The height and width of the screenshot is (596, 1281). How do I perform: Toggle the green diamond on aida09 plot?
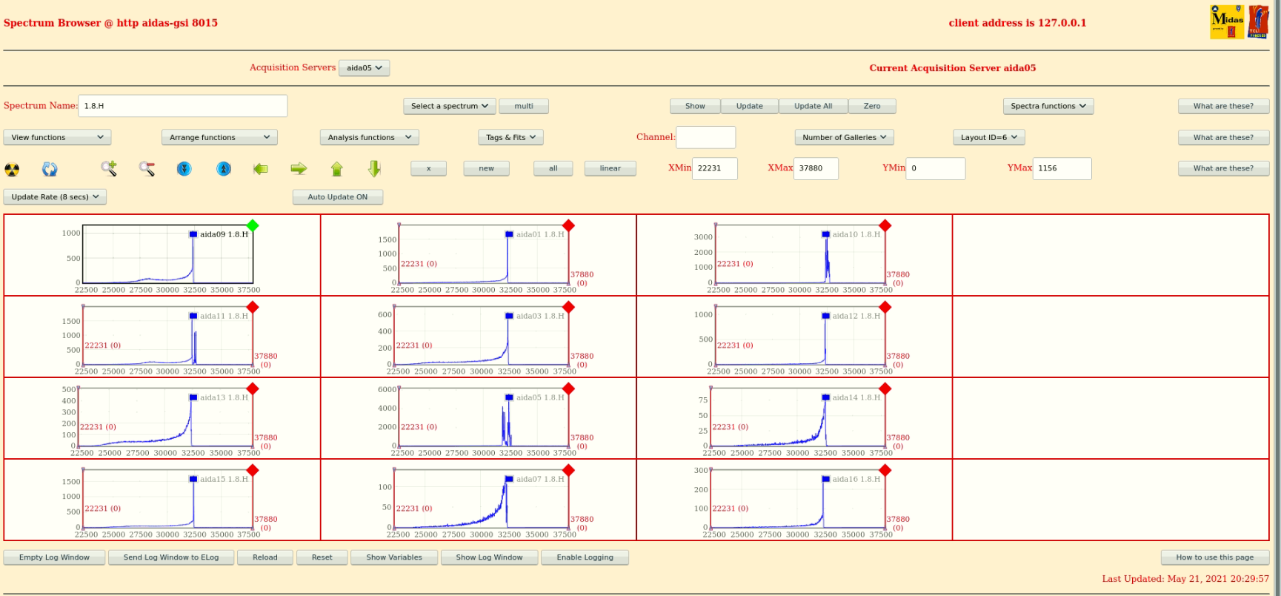click(x=253, y=225)
